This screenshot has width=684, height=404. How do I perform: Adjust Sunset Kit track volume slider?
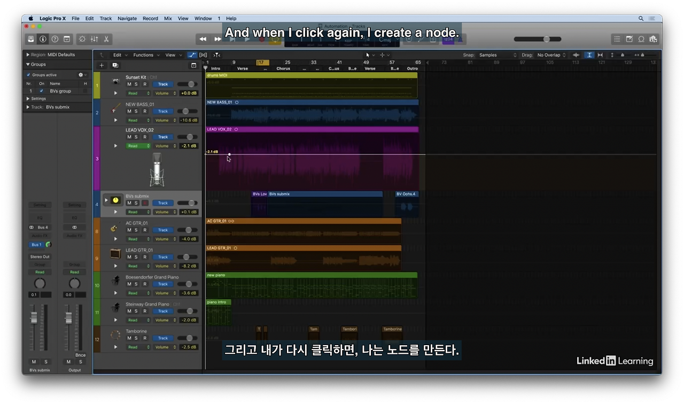(186, 84)
